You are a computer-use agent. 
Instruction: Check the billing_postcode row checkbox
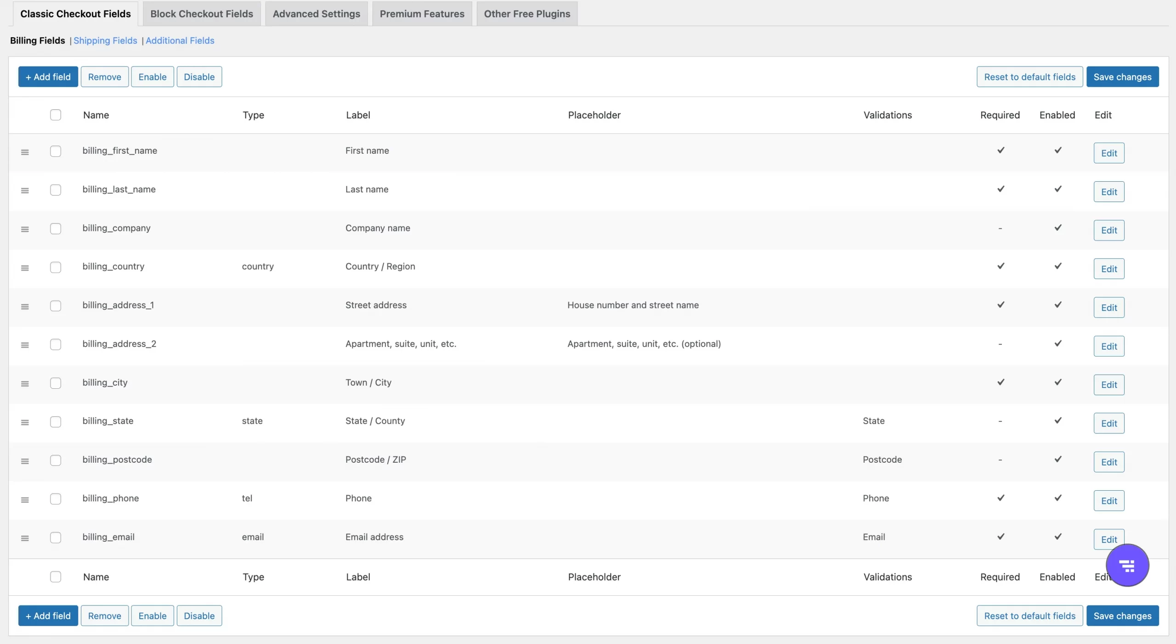coord(56,460)
